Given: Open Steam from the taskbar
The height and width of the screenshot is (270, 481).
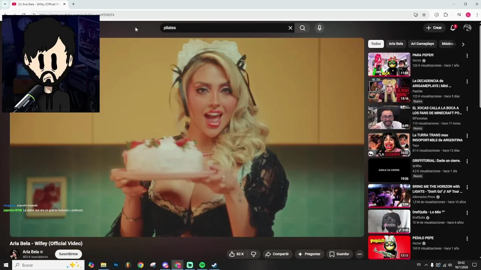Looking at the screenshot, I should [x=214, y=265].
